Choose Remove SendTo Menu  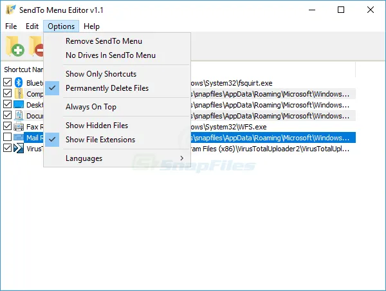point(117,41)
